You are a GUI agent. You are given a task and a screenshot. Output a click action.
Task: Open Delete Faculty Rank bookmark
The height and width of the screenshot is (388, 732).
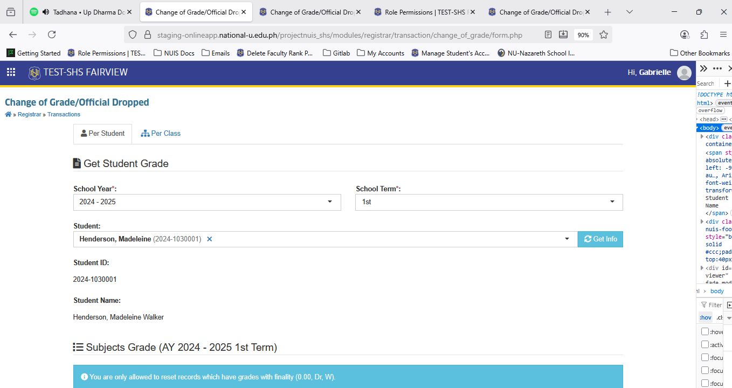click(x=275, y=53)
